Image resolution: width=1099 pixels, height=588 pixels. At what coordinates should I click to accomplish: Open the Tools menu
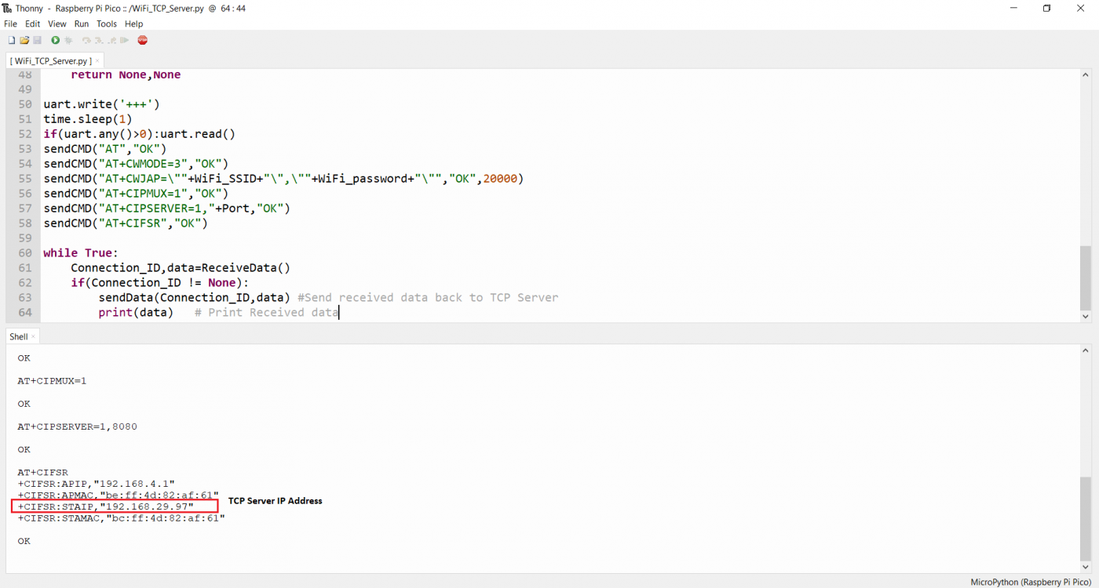point(107,24)
